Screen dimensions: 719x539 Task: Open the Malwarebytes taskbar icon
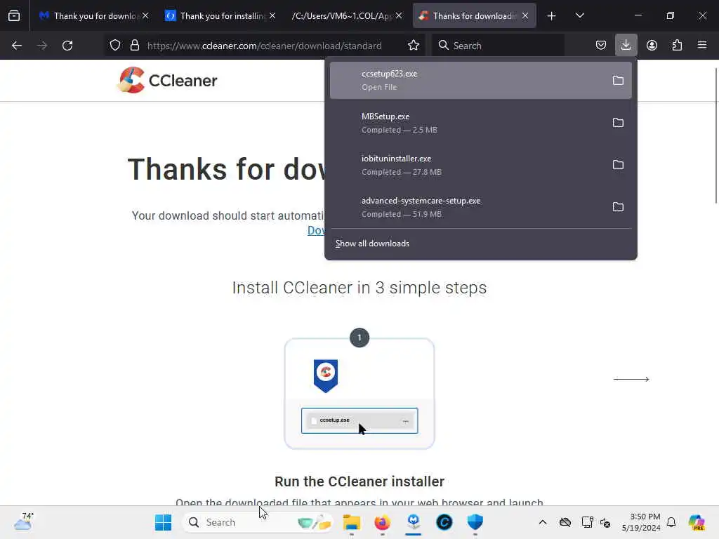414,522
